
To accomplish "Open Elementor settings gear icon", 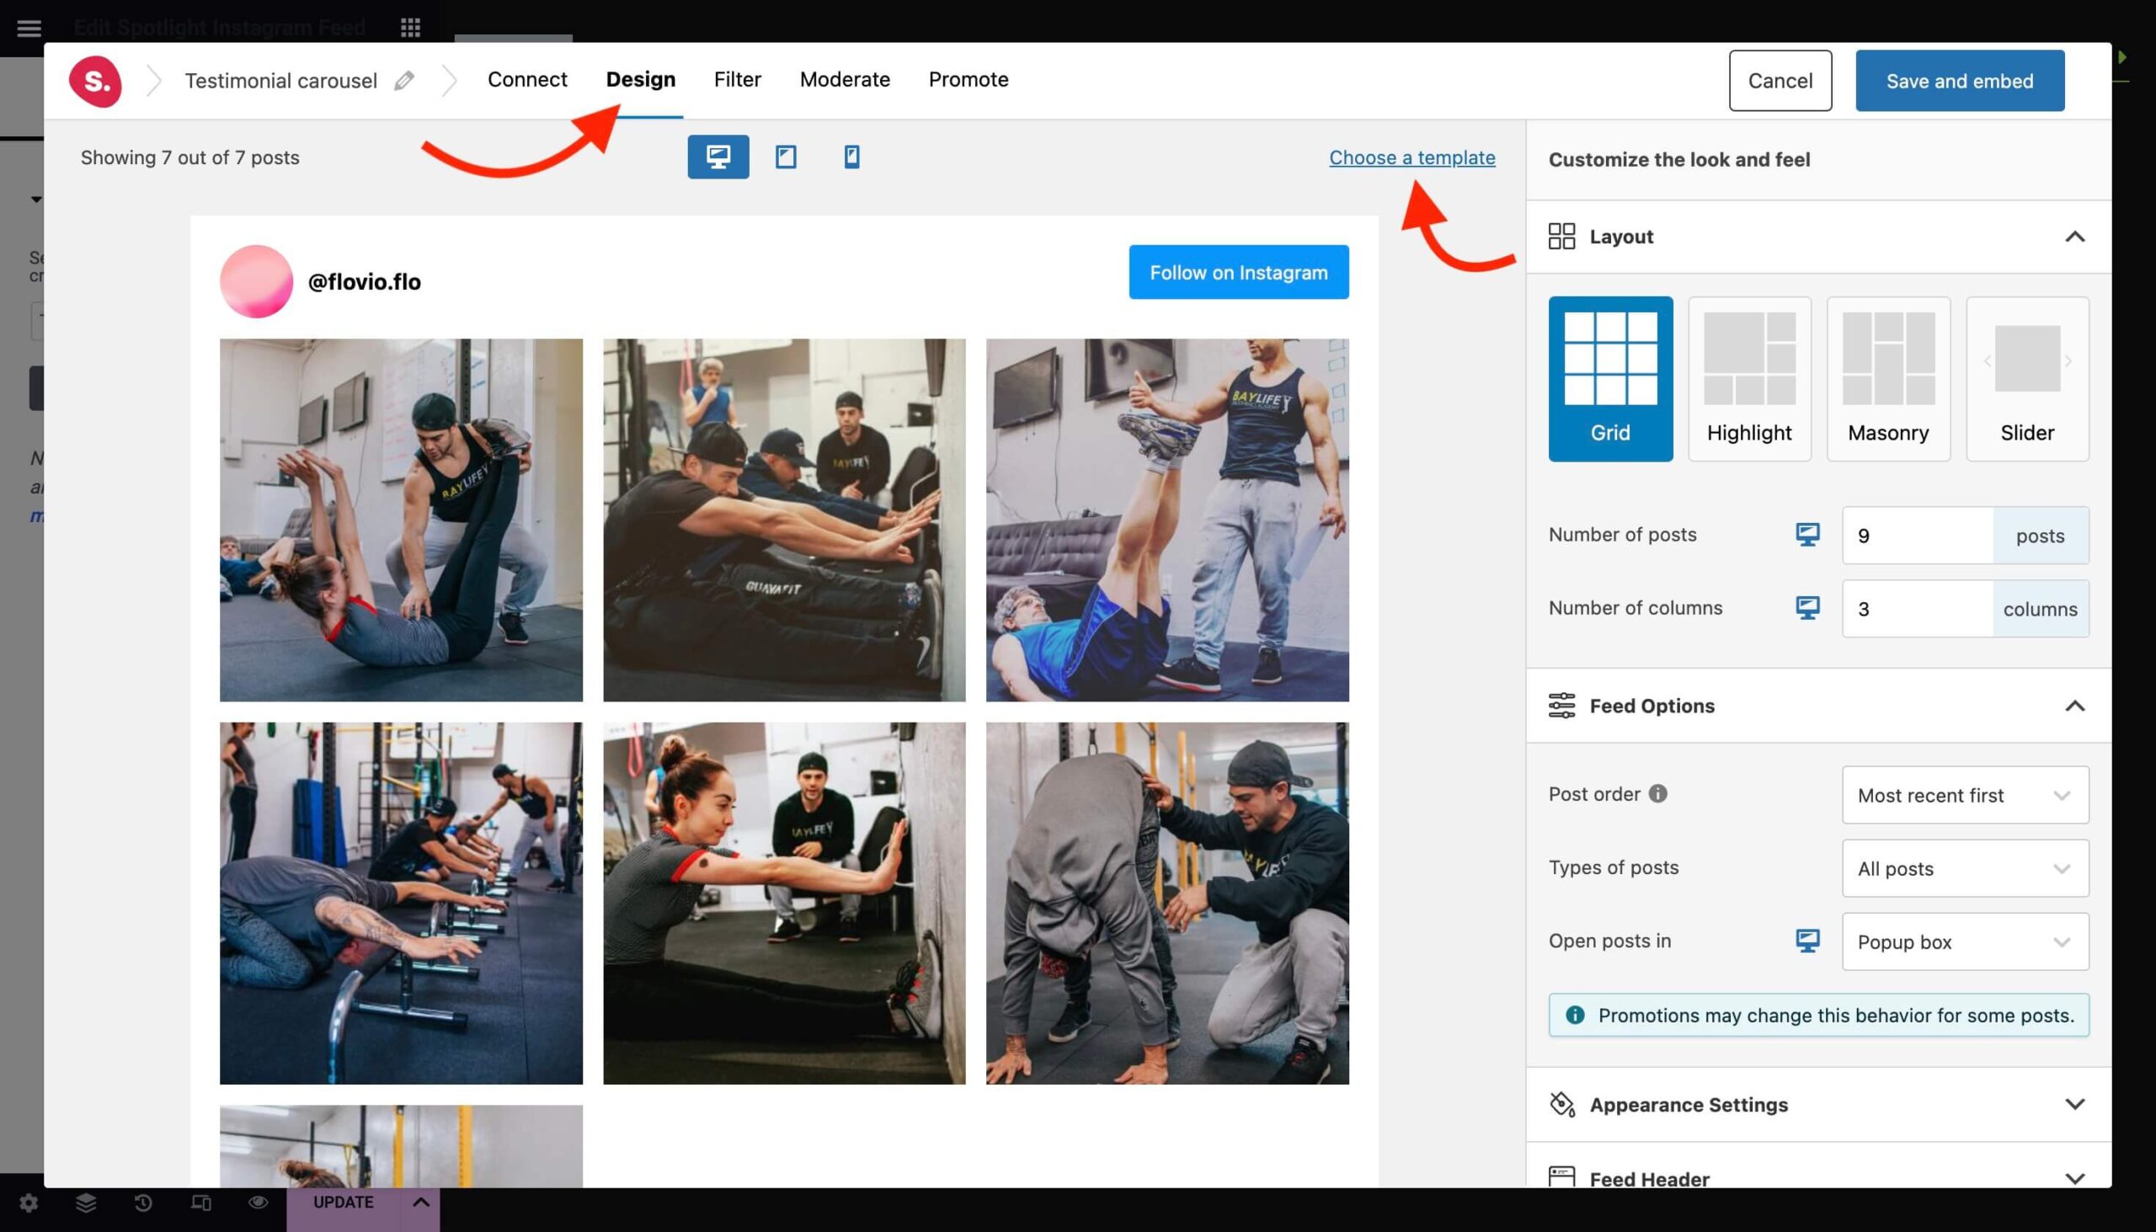I will 29,1203.
